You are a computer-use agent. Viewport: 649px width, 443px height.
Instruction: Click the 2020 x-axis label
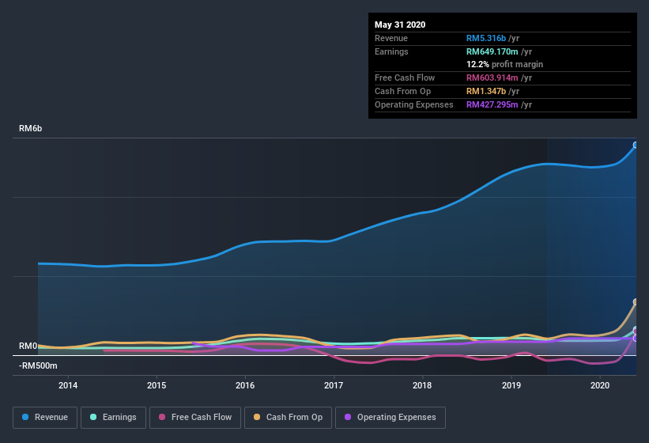pyautogui.click(x=600, y=385)
